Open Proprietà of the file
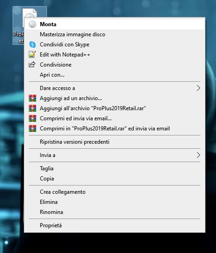The width and height of the screenshot is (216, 253). (115, 225)
